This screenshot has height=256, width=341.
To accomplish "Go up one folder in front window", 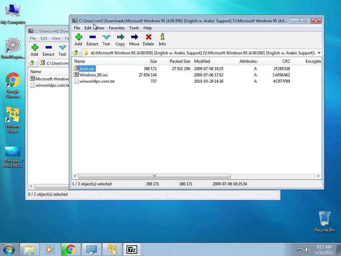I will coord(76,53).
